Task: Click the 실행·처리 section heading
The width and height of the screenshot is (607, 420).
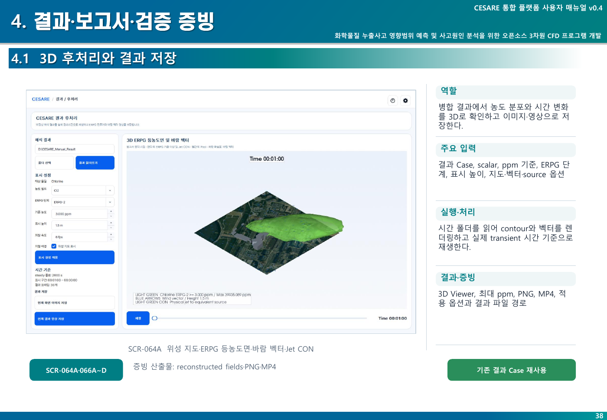Action: 458,212
